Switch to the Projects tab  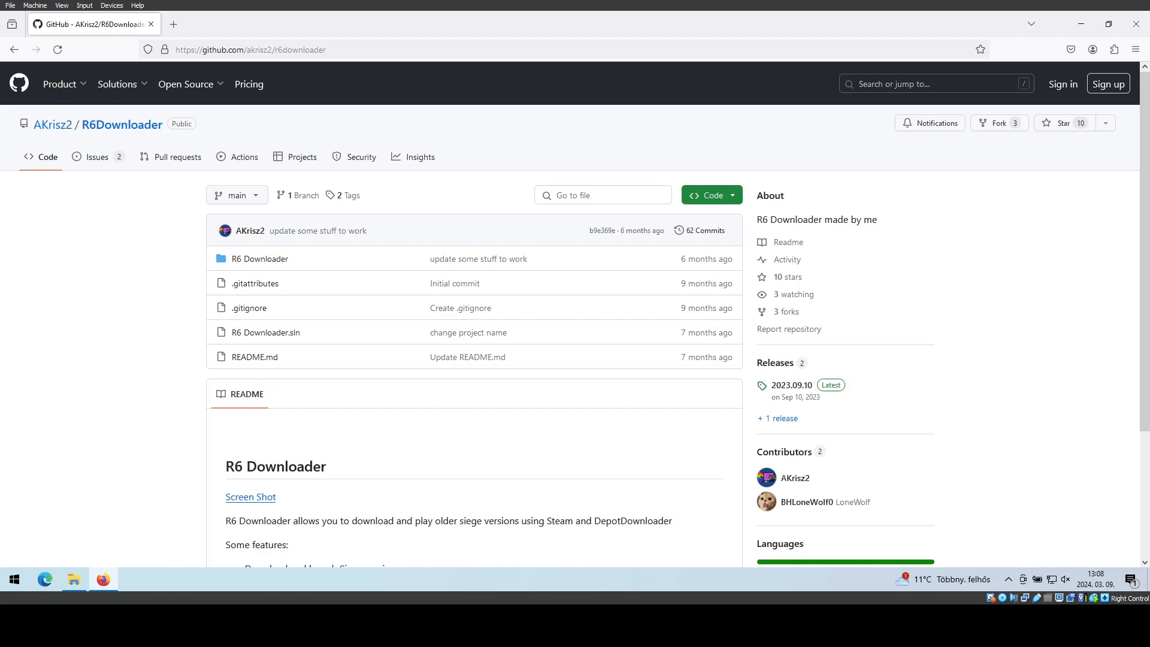295,157
